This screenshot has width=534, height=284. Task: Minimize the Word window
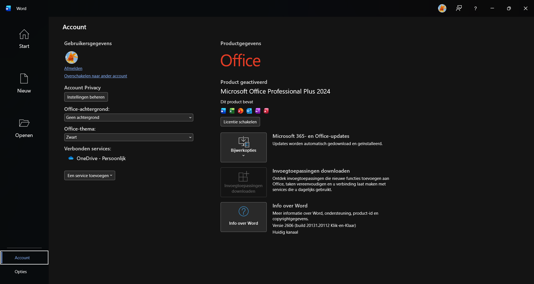pyautogui.click(x=492, y=8)
